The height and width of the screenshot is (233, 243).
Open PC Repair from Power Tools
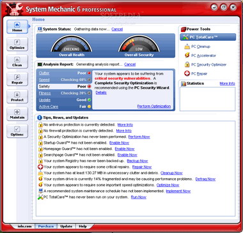[x=199, y=74]
